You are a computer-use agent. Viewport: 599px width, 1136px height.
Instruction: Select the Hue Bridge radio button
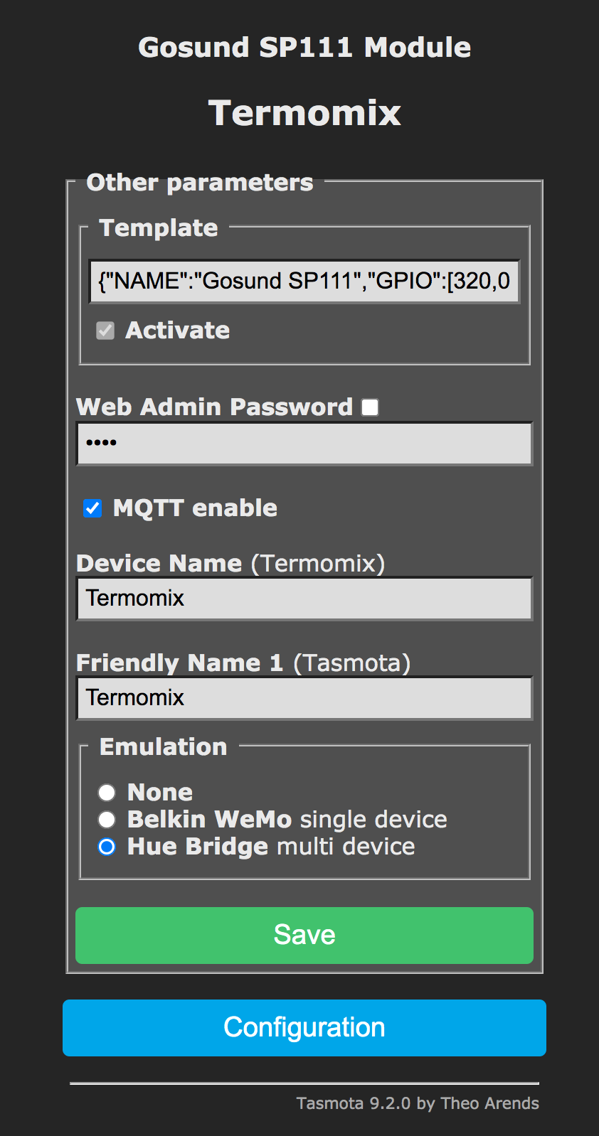(107, 847)
